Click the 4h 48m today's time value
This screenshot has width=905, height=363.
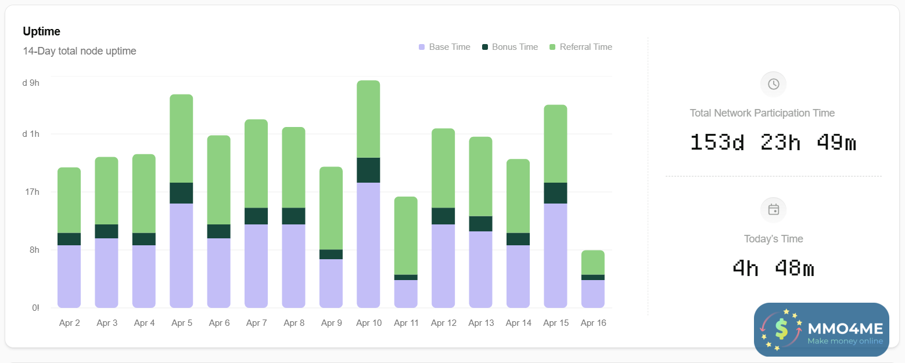773,268
